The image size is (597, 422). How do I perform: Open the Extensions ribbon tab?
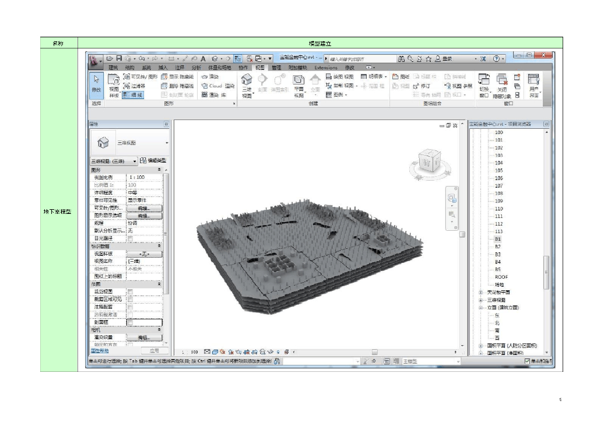[326, 68]
